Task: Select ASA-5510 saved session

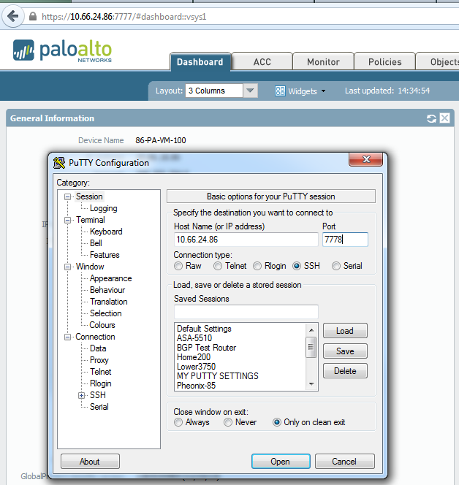Action: pos(194,338)
